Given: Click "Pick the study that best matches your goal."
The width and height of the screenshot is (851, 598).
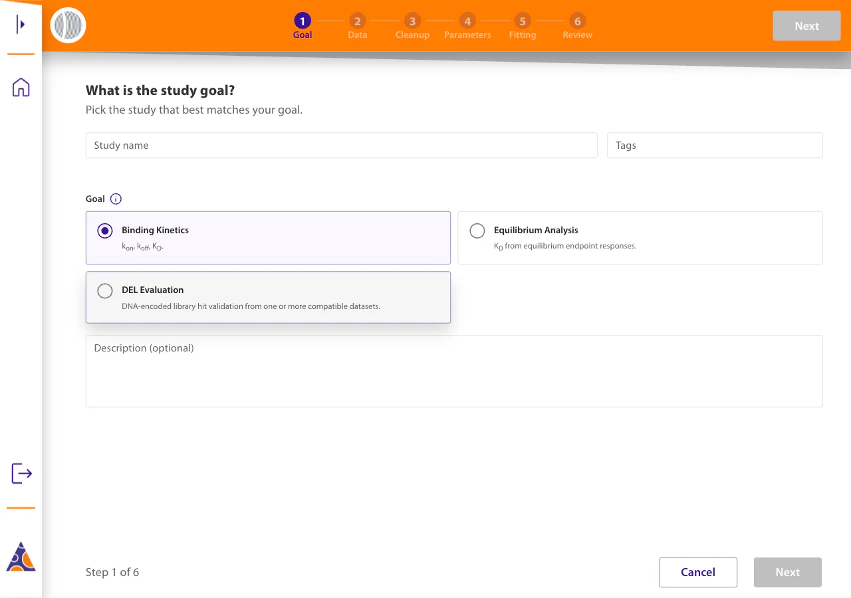Looking at the screenshot, I should (x=194, y=110).
